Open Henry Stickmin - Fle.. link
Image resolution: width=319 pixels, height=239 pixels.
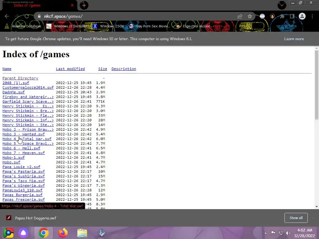coord(28,116)
